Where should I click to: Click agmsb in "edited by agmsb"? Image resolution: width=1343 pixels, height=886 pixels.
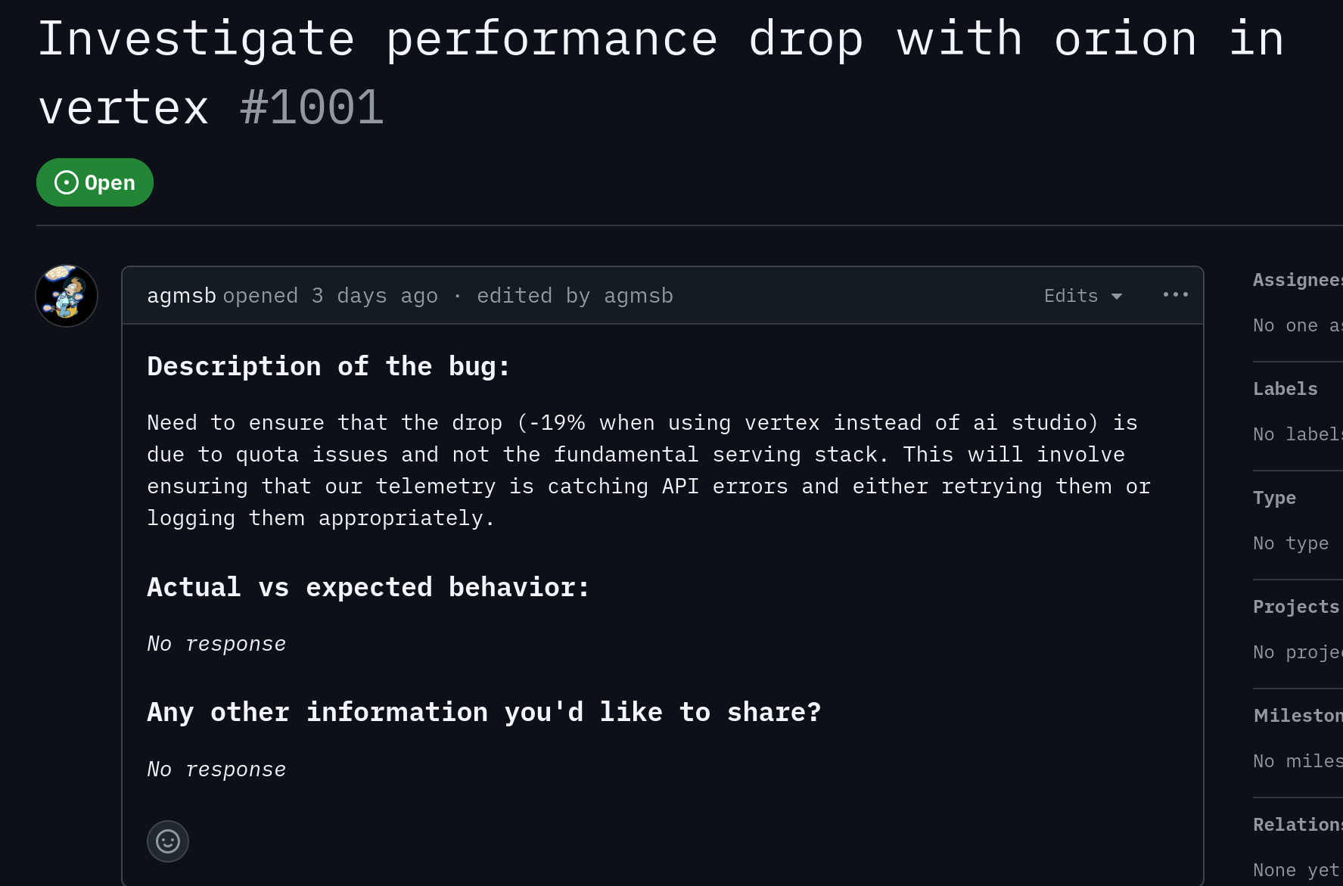coord(638,296)
